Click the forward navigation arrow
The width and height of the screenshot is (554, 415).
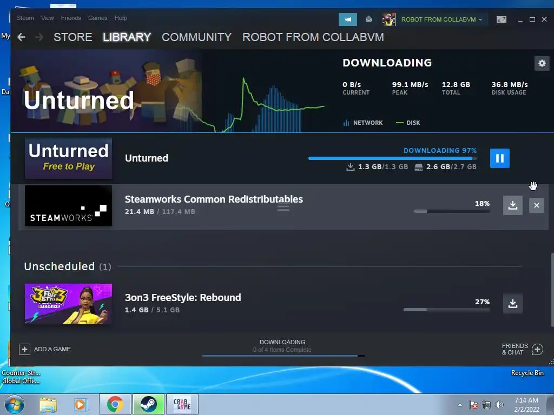click(x=39, y=37)
